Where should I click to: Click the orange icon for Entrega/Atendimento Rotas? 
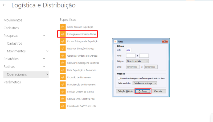(63, 34)
